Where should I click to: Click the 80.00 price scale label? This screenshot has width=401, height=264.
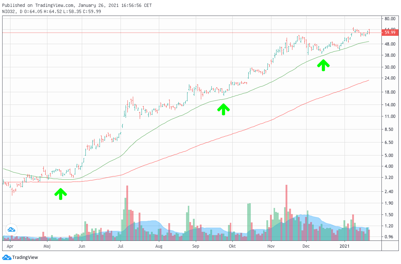coord(389,19)
